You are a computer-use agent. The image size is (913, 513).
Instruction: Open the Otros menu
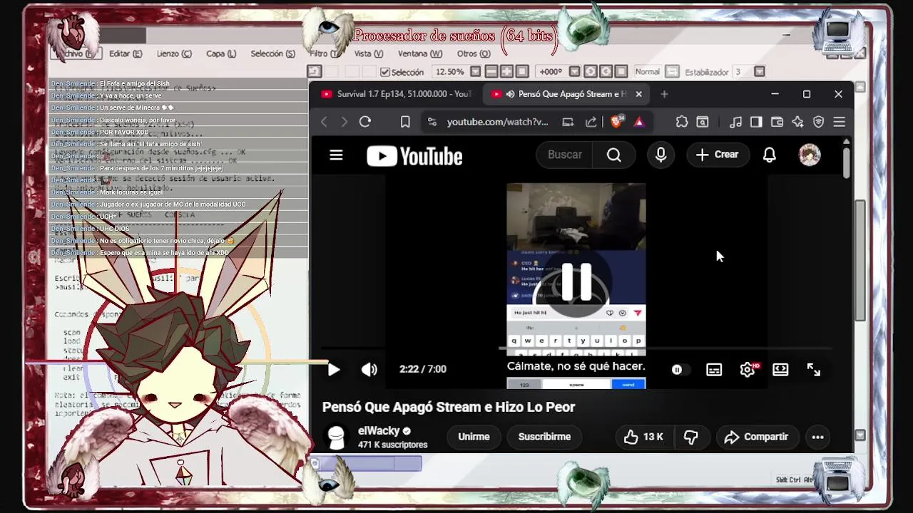(474, 53)
